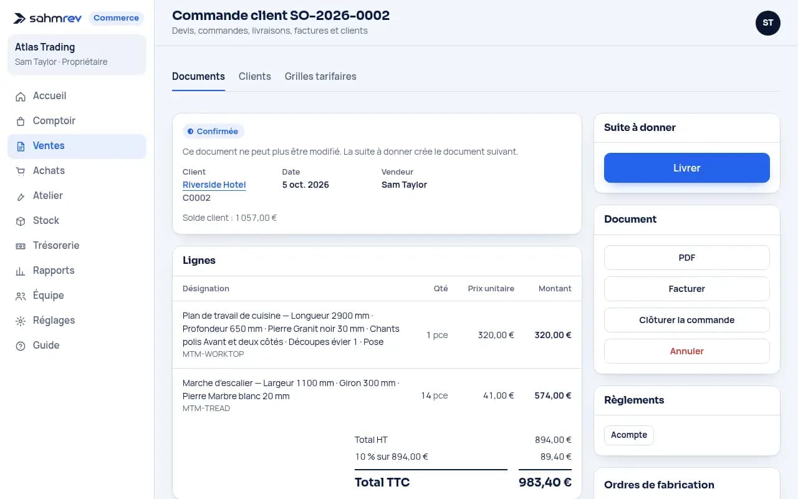This screenshot has height=499, width=798.
Task: Open the ST user avatar menu
Action: 768,23
